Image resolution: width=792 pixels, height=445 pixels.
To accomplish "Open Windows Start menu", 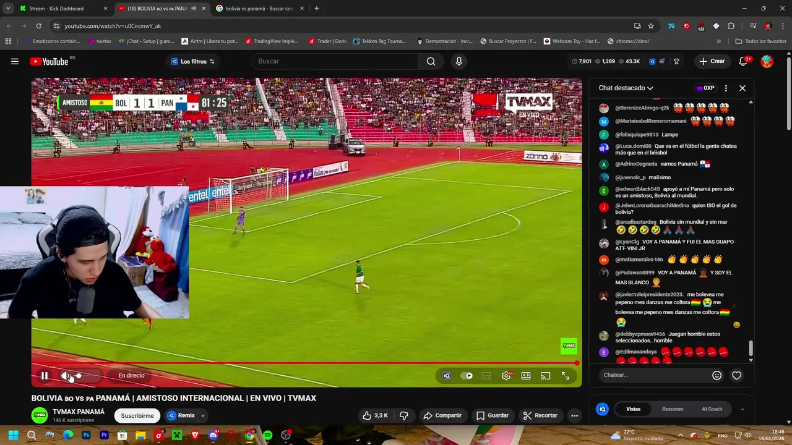I will coord(13,436).
